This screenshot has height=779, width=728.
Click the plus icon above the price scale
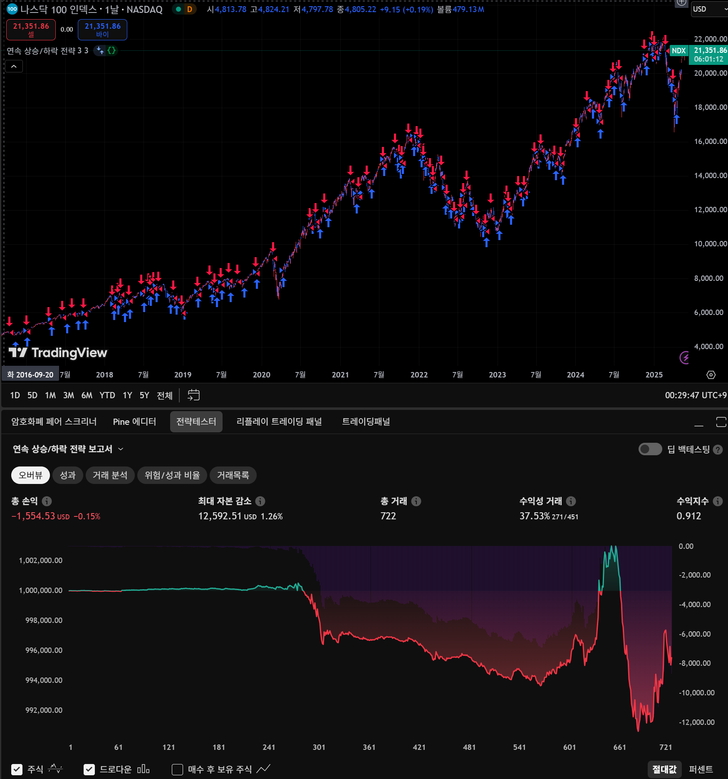(681, 2)
